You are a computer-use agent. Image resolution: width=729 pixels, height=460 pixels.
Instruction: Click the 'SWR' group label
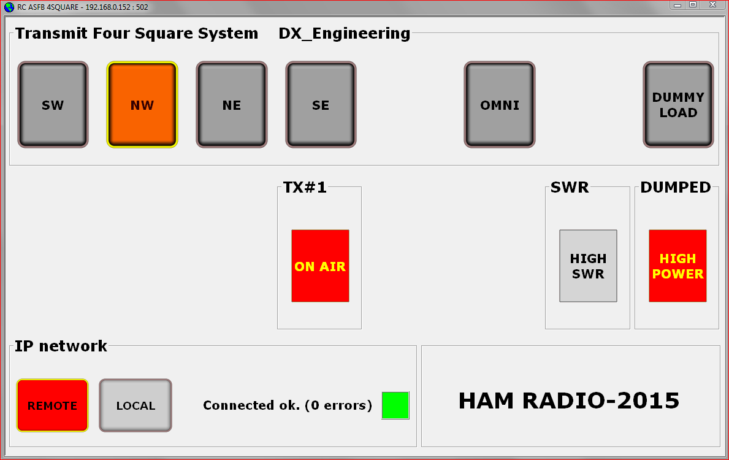point(570,188)
